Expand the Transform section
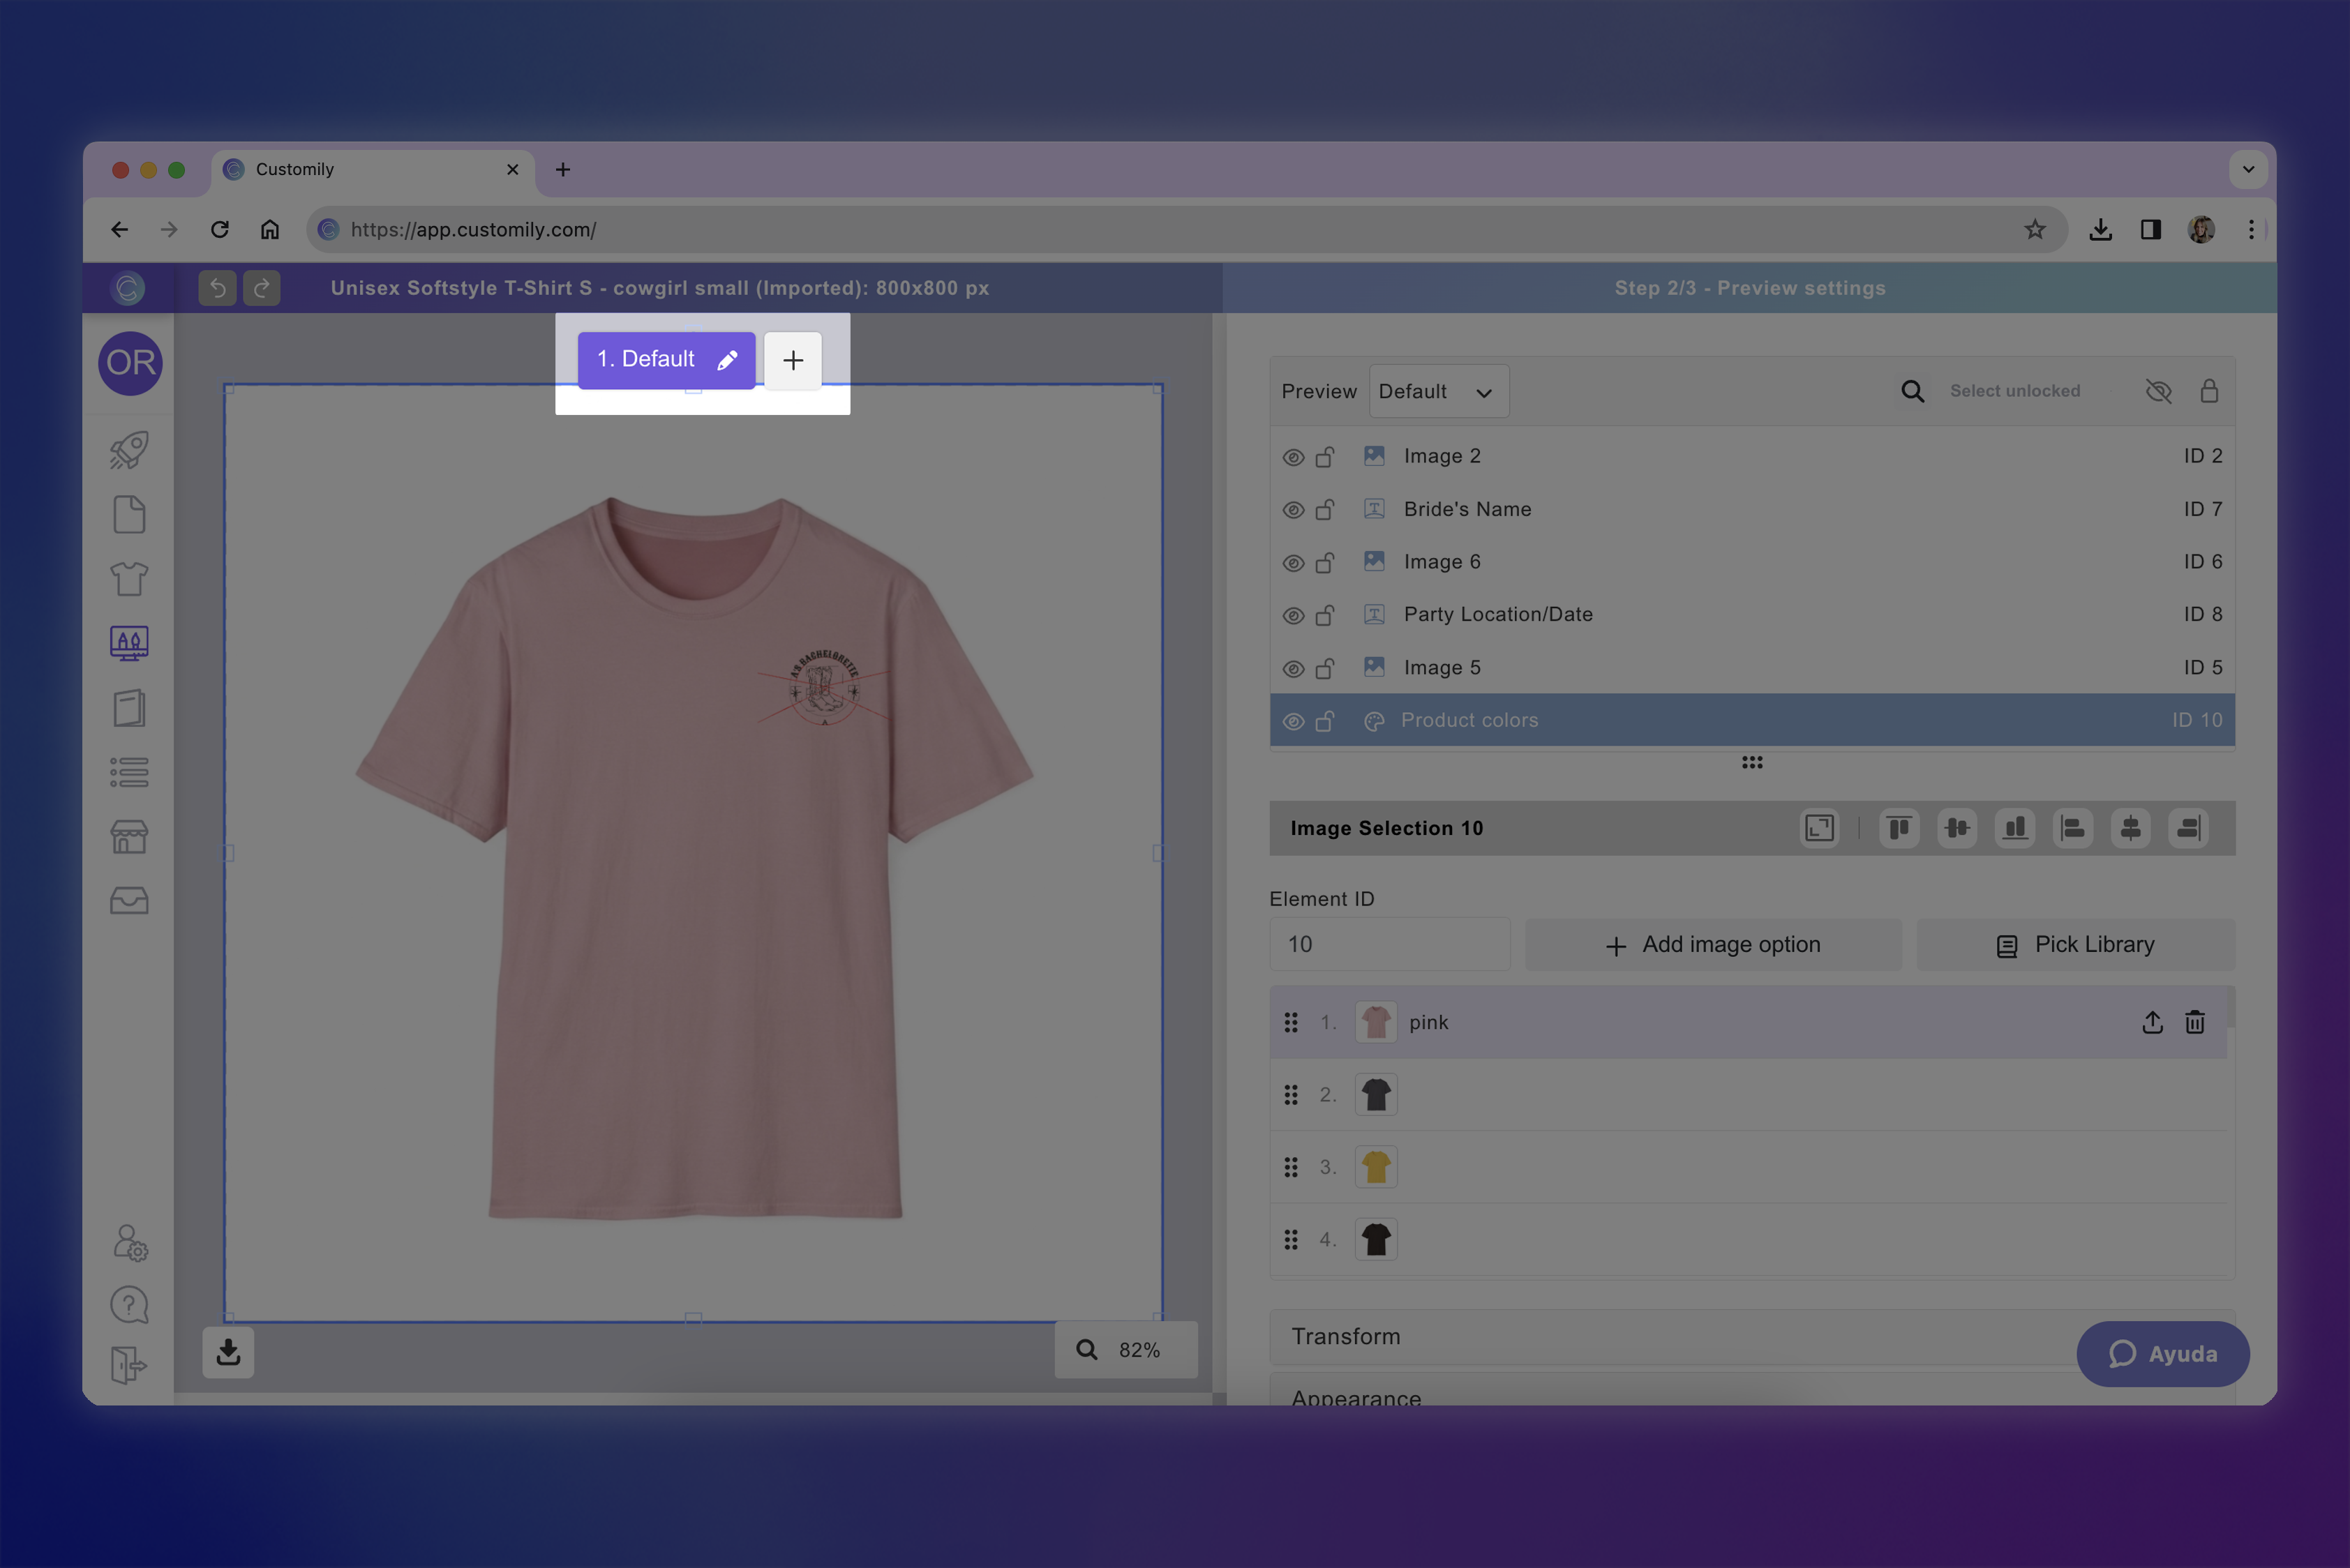2350x1568 pixels. pos(1345,1336)
